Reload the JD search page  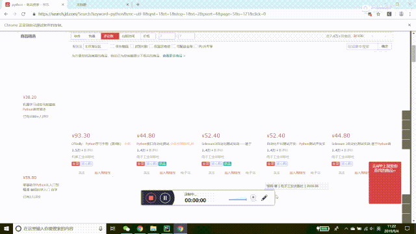coord(23,14)
